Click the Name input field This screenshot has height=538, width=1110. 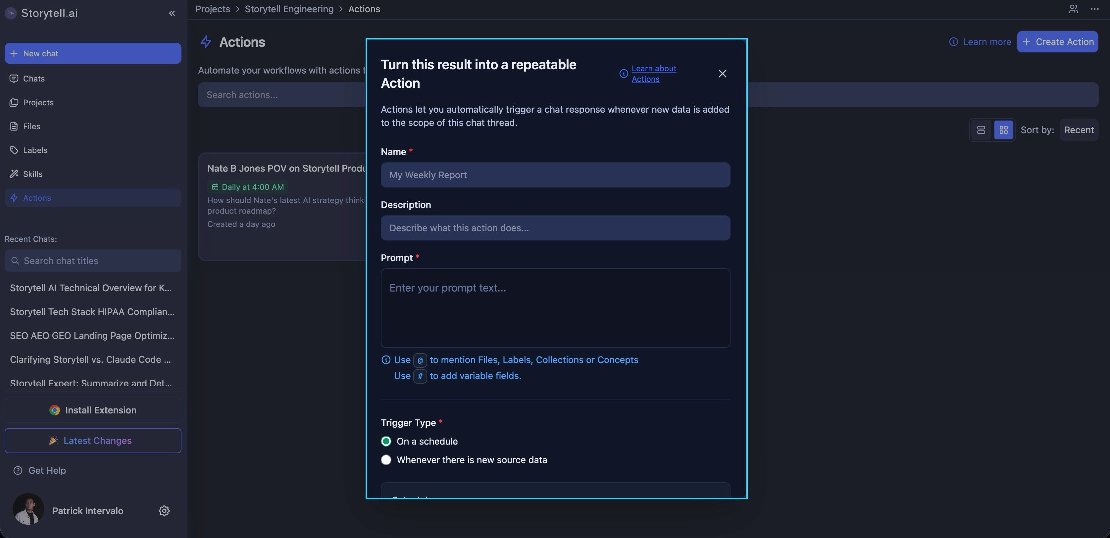[555, 175]
